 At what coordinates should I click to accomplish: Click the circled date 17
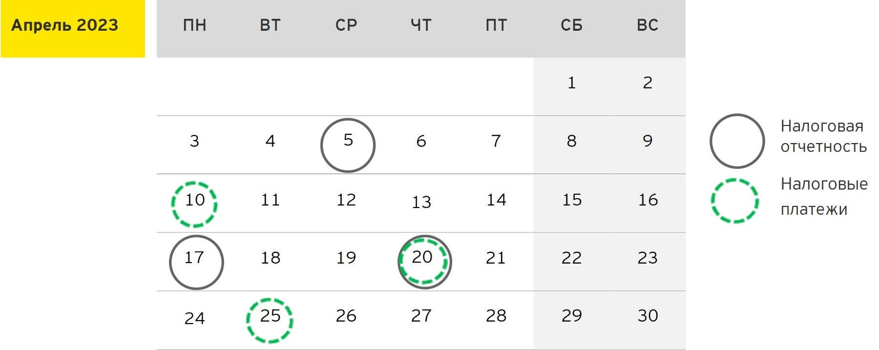click(196, 262)
